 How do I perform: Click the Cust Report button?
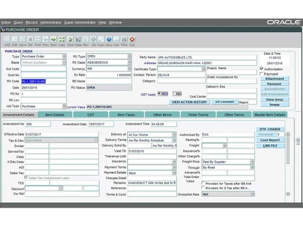[270, 140]
